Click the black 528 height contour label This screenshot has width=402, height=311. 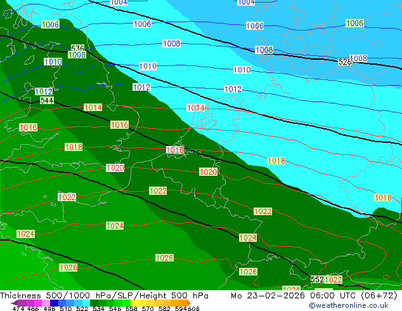(344, 62)
